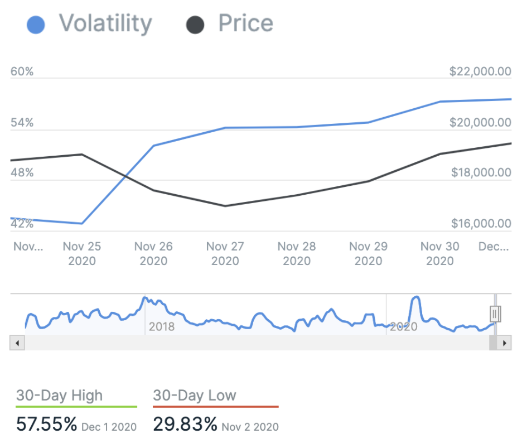Image resolution: width=522 pixels, height=443 pixels.
Task: Select the Nov 26 2020 axis label
Action: pos(153,253)
